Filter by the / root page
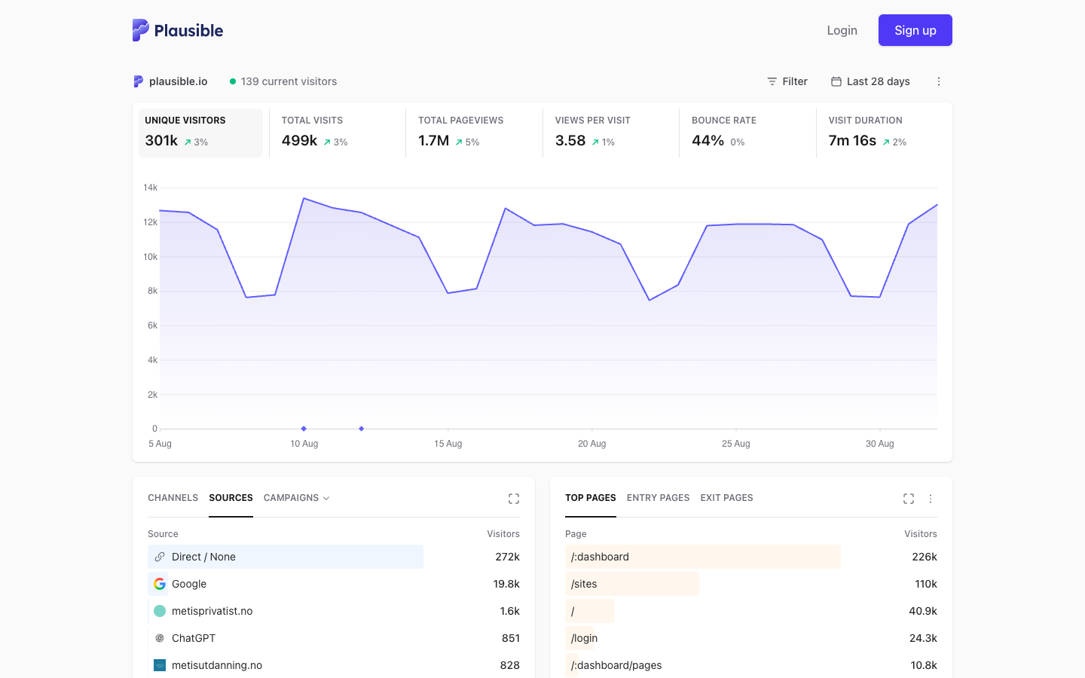 (x=573, y=611)
